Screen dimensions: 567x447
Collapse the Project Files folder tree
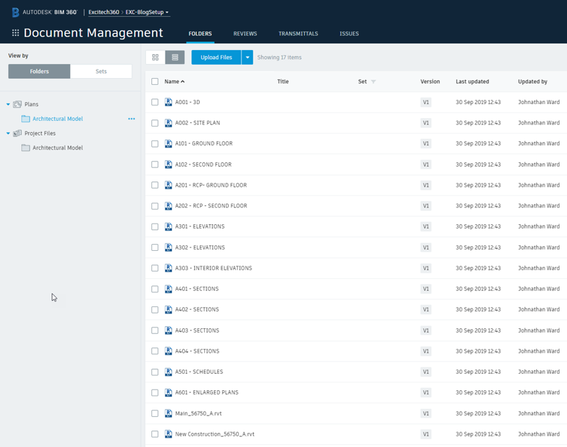(8, 133)
